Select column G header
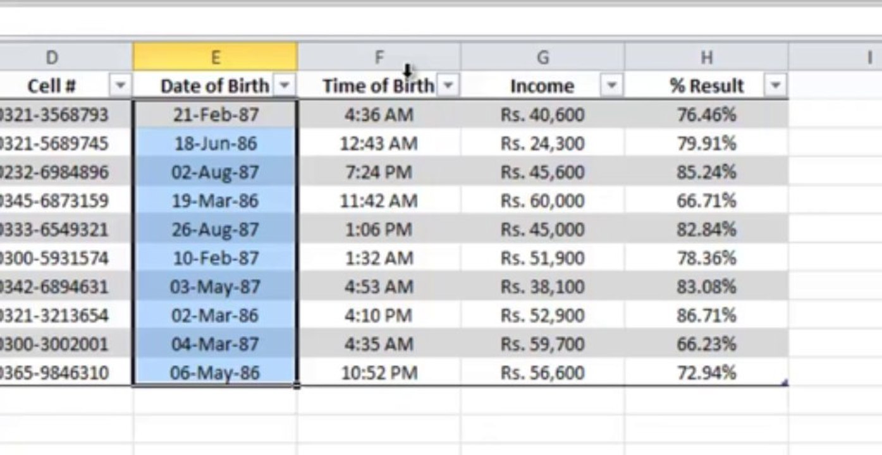882x455 pixels. point(542,58)
